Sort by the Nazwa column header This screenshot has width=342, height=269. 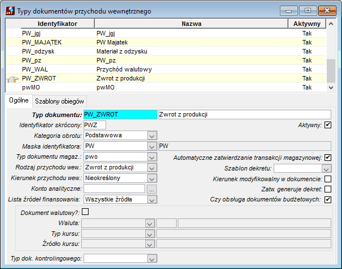191,24
